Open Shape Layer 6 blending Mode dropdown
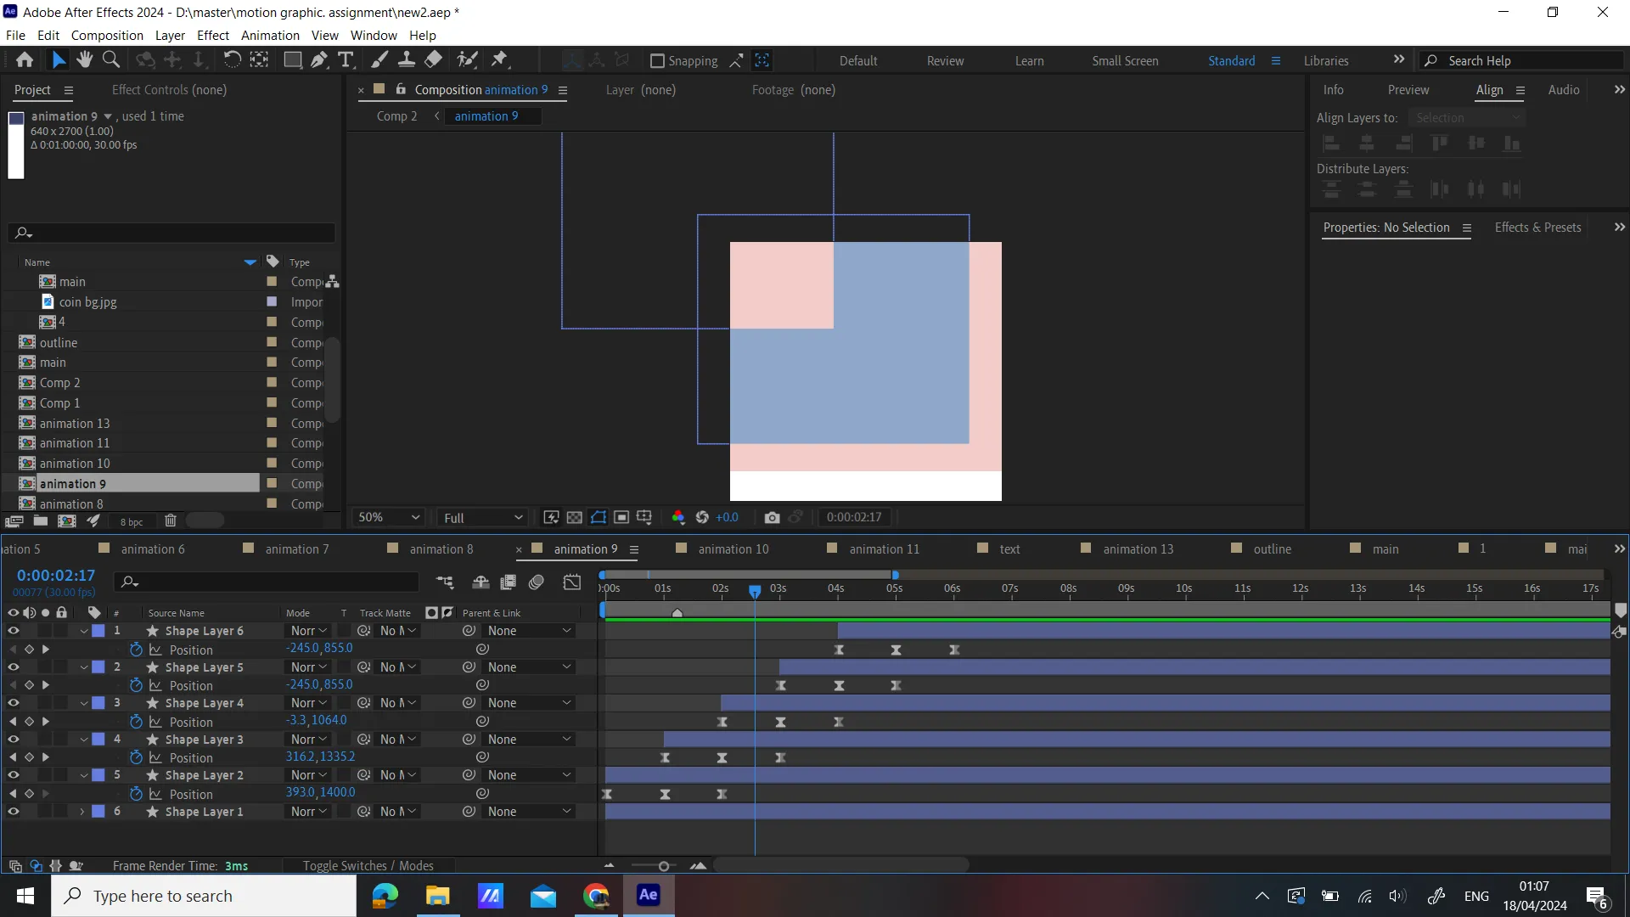Viewport: 1630px width, 917px height. (x=309, y=631)
